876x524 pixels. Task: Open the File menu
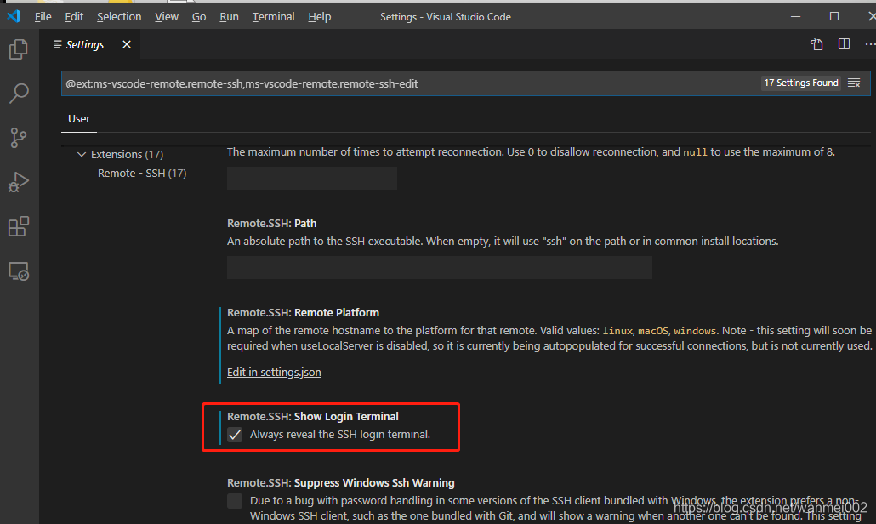[x=43, y=17]
